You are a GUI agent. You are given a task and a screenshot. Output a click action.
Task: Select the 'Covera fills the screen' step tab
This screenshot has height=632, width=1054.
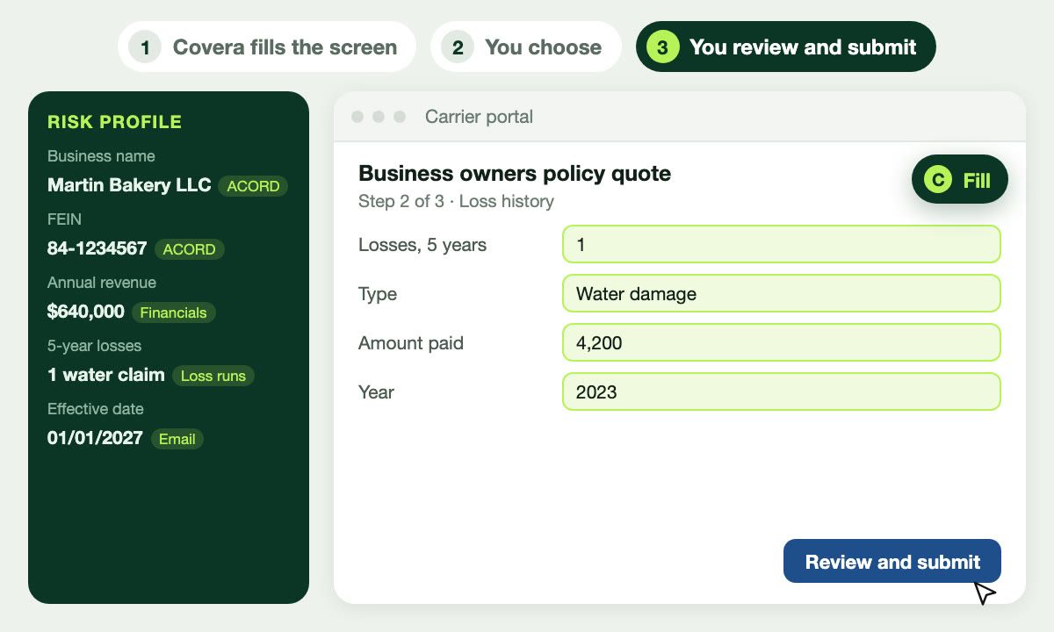(267, 47)
